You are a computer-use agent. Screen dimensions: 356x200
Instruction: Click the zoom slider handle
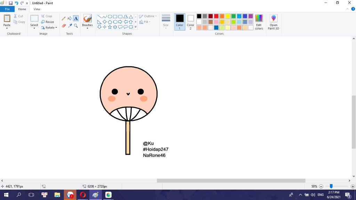(331, 186)
